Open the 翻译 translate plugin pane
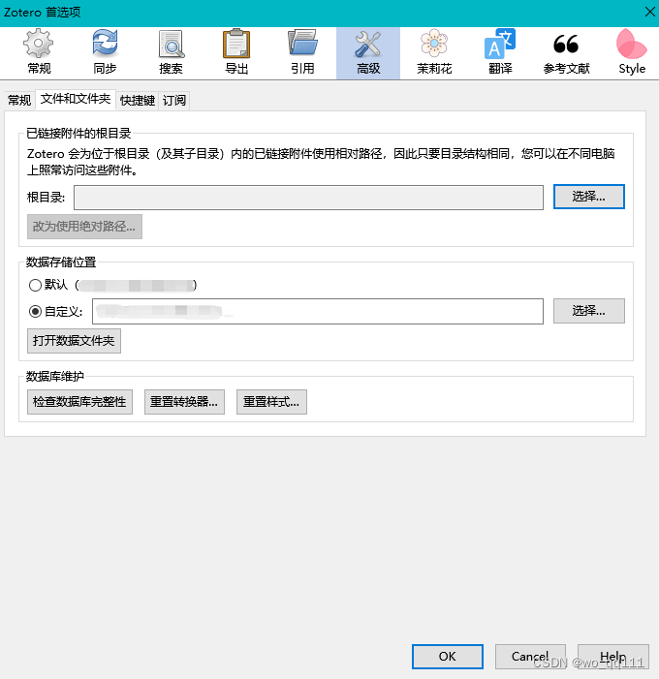 pyautogui.click(x=500, y=52)
